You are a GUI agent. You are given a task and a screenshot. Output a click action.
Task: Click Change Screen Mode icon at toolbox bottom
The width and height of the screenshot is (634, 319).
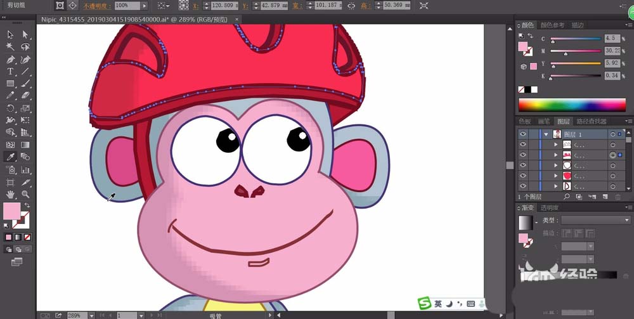coord(17,263)
